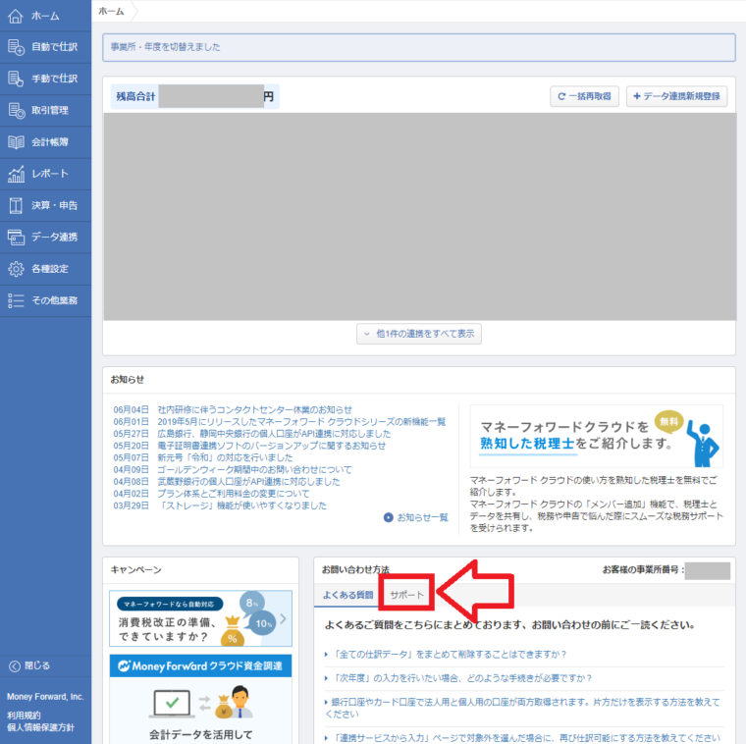This screenshot has height=744, width=746.
Task: Open the 各種設定 gear icon
Action: [16, 269]
